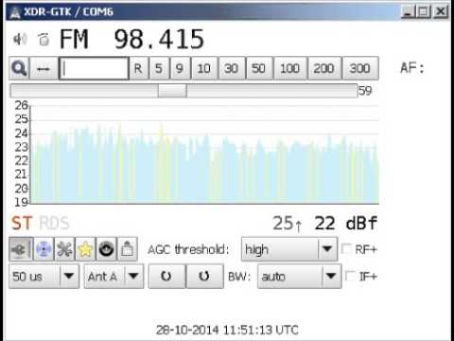
Task: Select the 50 step button
Action: point(259,68)
